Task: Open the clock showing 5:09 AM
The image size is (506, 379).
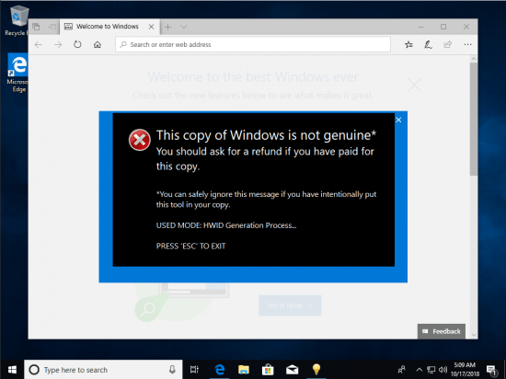Action: pos(465,370)
